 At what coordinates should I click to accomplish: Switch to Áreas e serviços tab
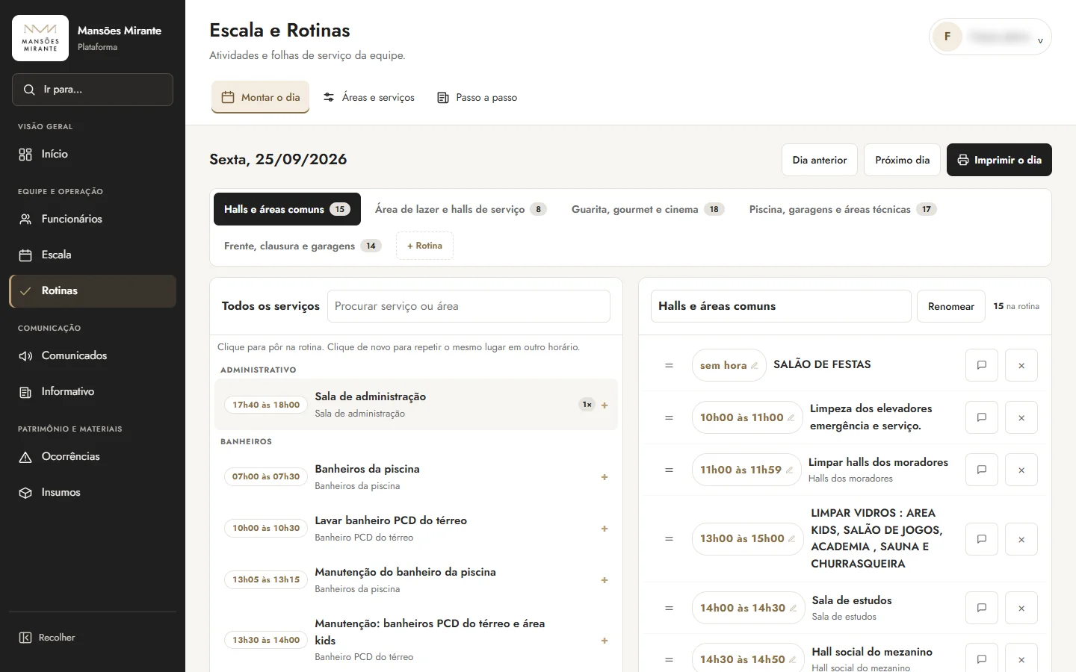coord(368,97)
